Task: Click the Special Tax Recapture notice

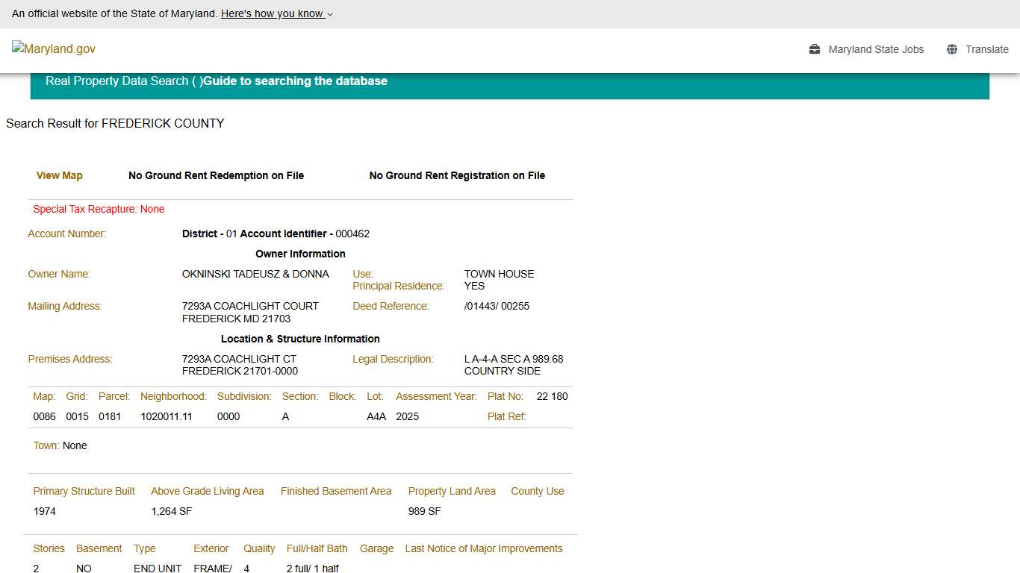Action: pos(99,209)
